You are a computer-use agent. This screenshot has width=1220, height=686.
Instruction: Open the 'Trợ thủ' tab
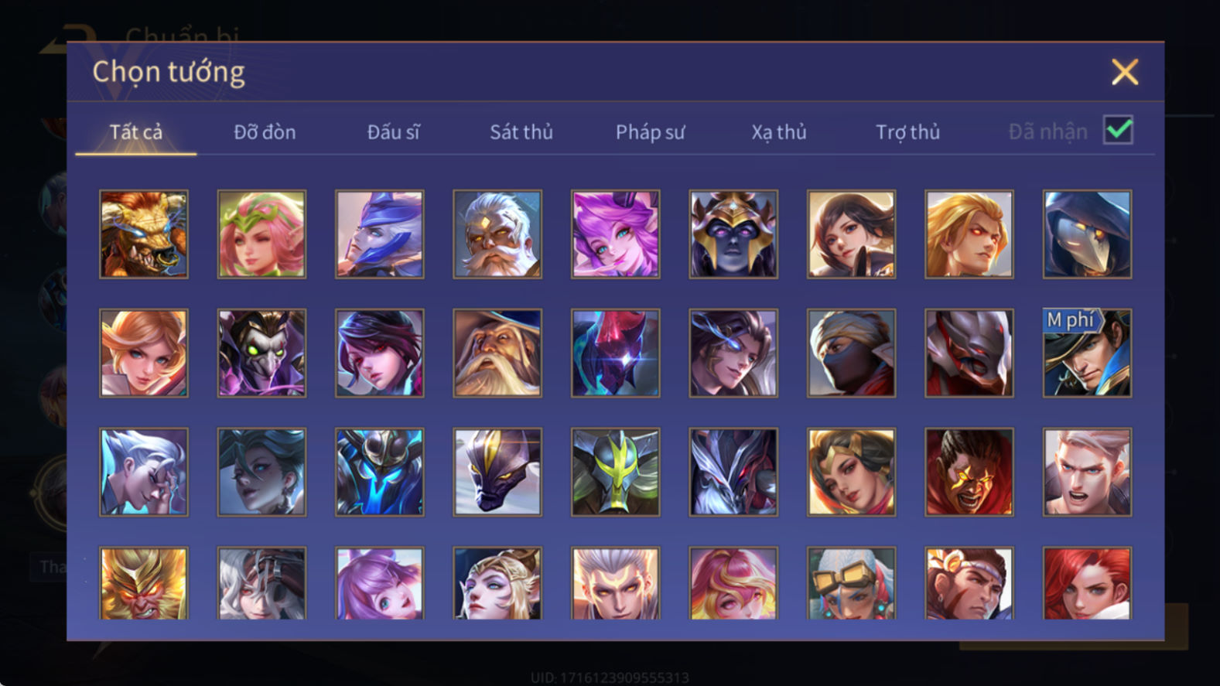click(x=907, y=132)
